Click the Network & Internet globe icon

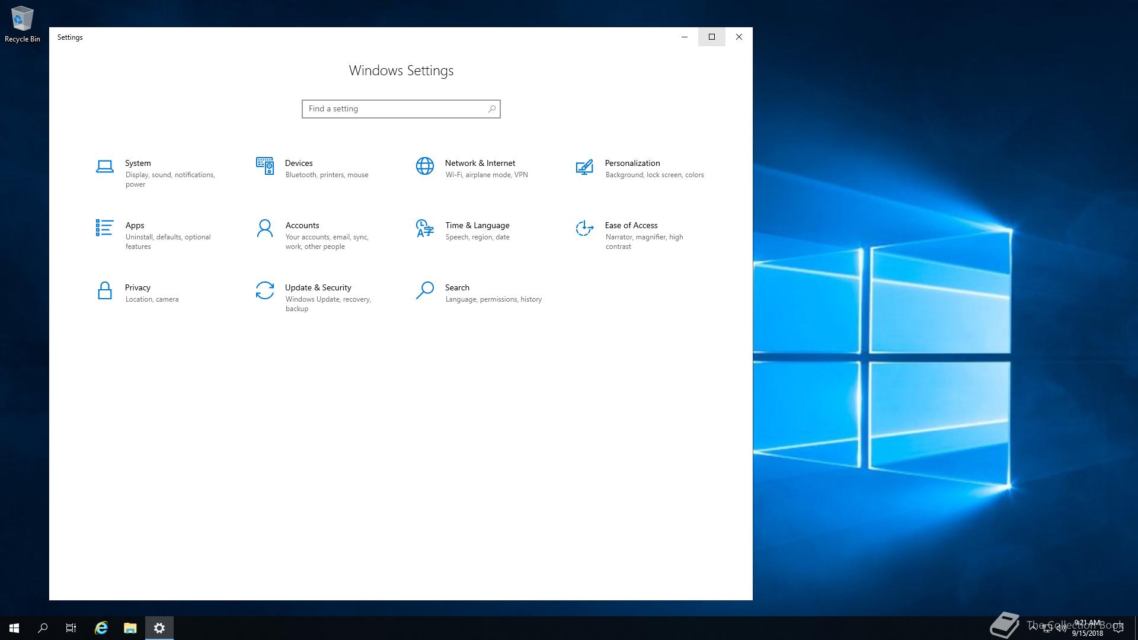click(x=425, y=166)
